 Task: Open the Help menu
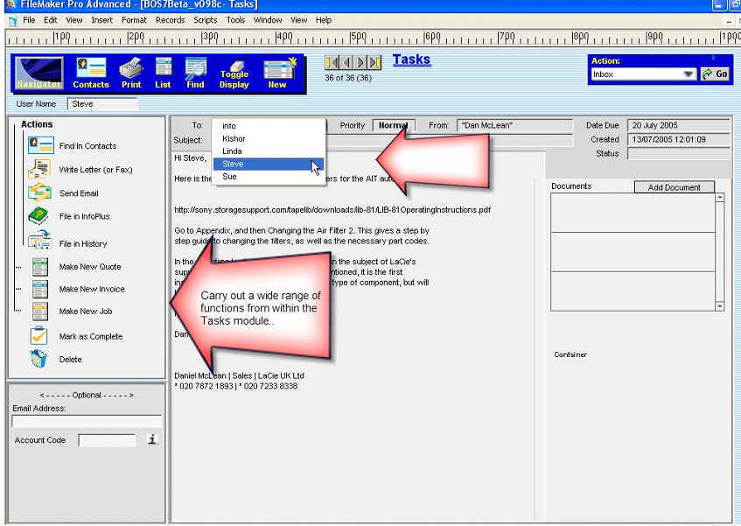(x=324, y=20)
